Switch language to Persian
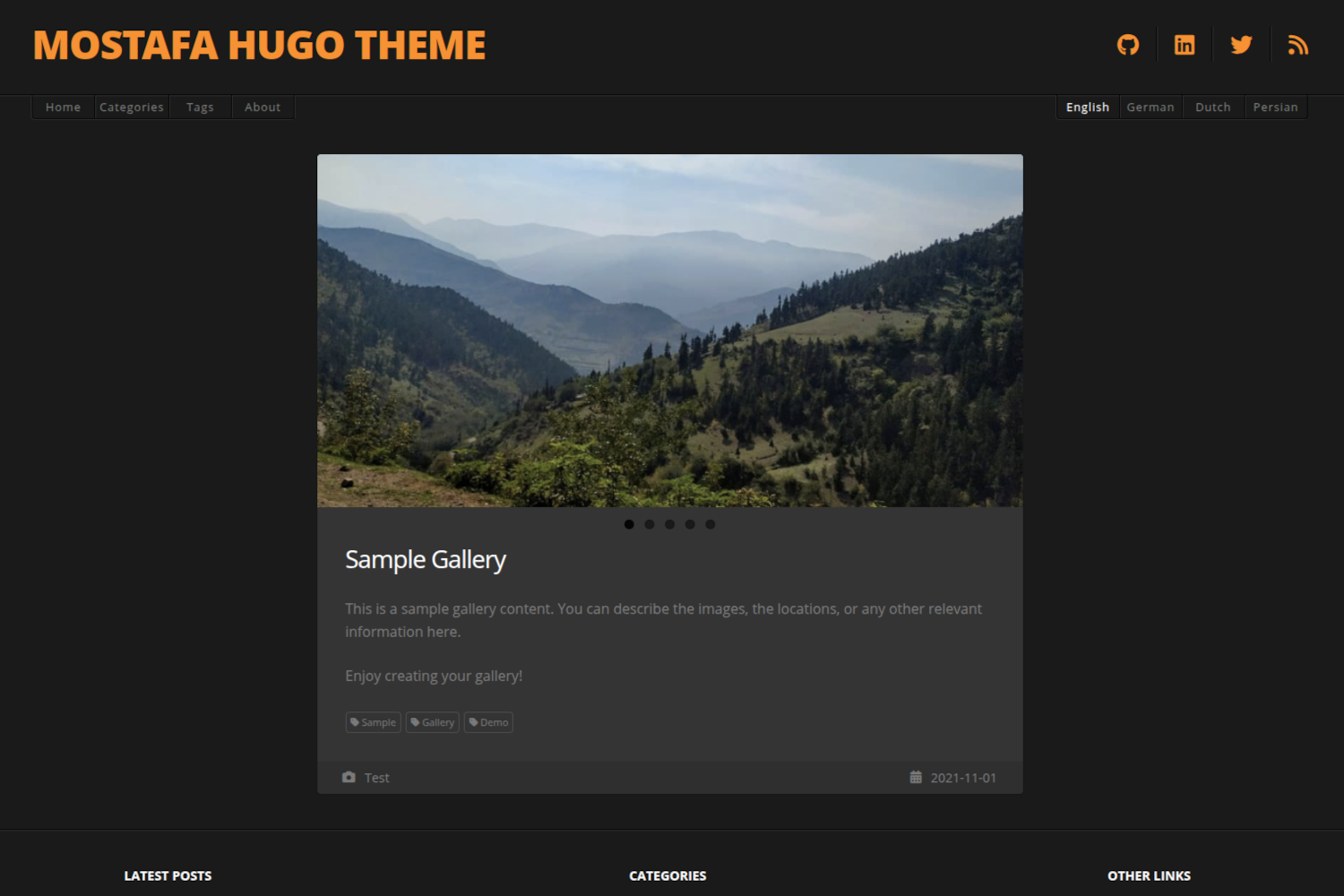The height and width of the screenshot is (896, 1344). pos(1275,107)
